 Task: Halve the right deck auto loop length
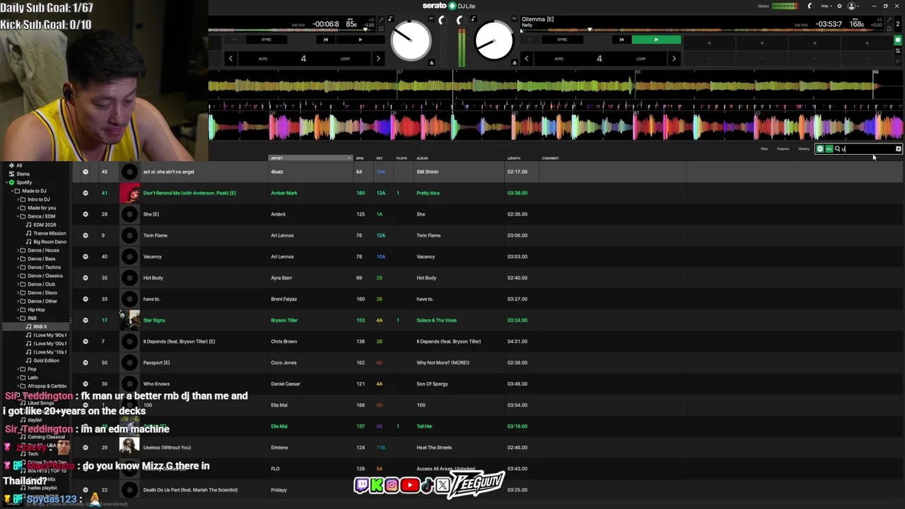526,59
